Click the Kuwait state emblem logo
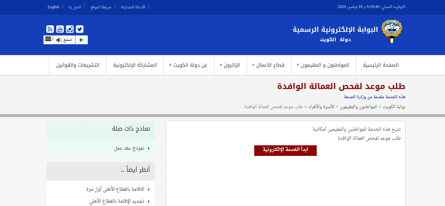The height and width of the screenshot is (206, 445). pos(391,31)
